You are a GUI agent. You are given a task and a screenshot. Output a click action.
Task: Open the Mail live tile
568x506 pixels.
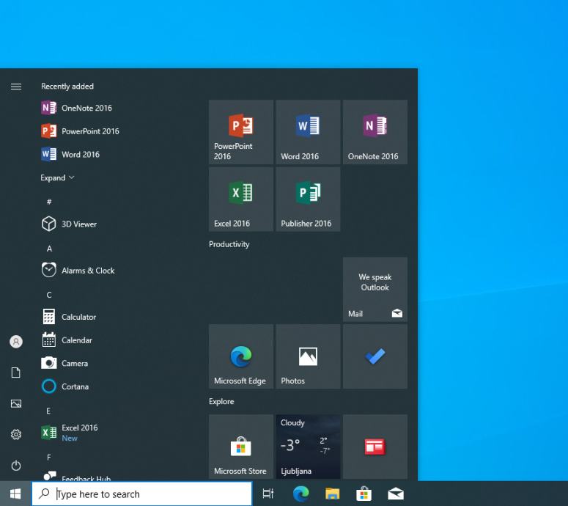point(375,289)
